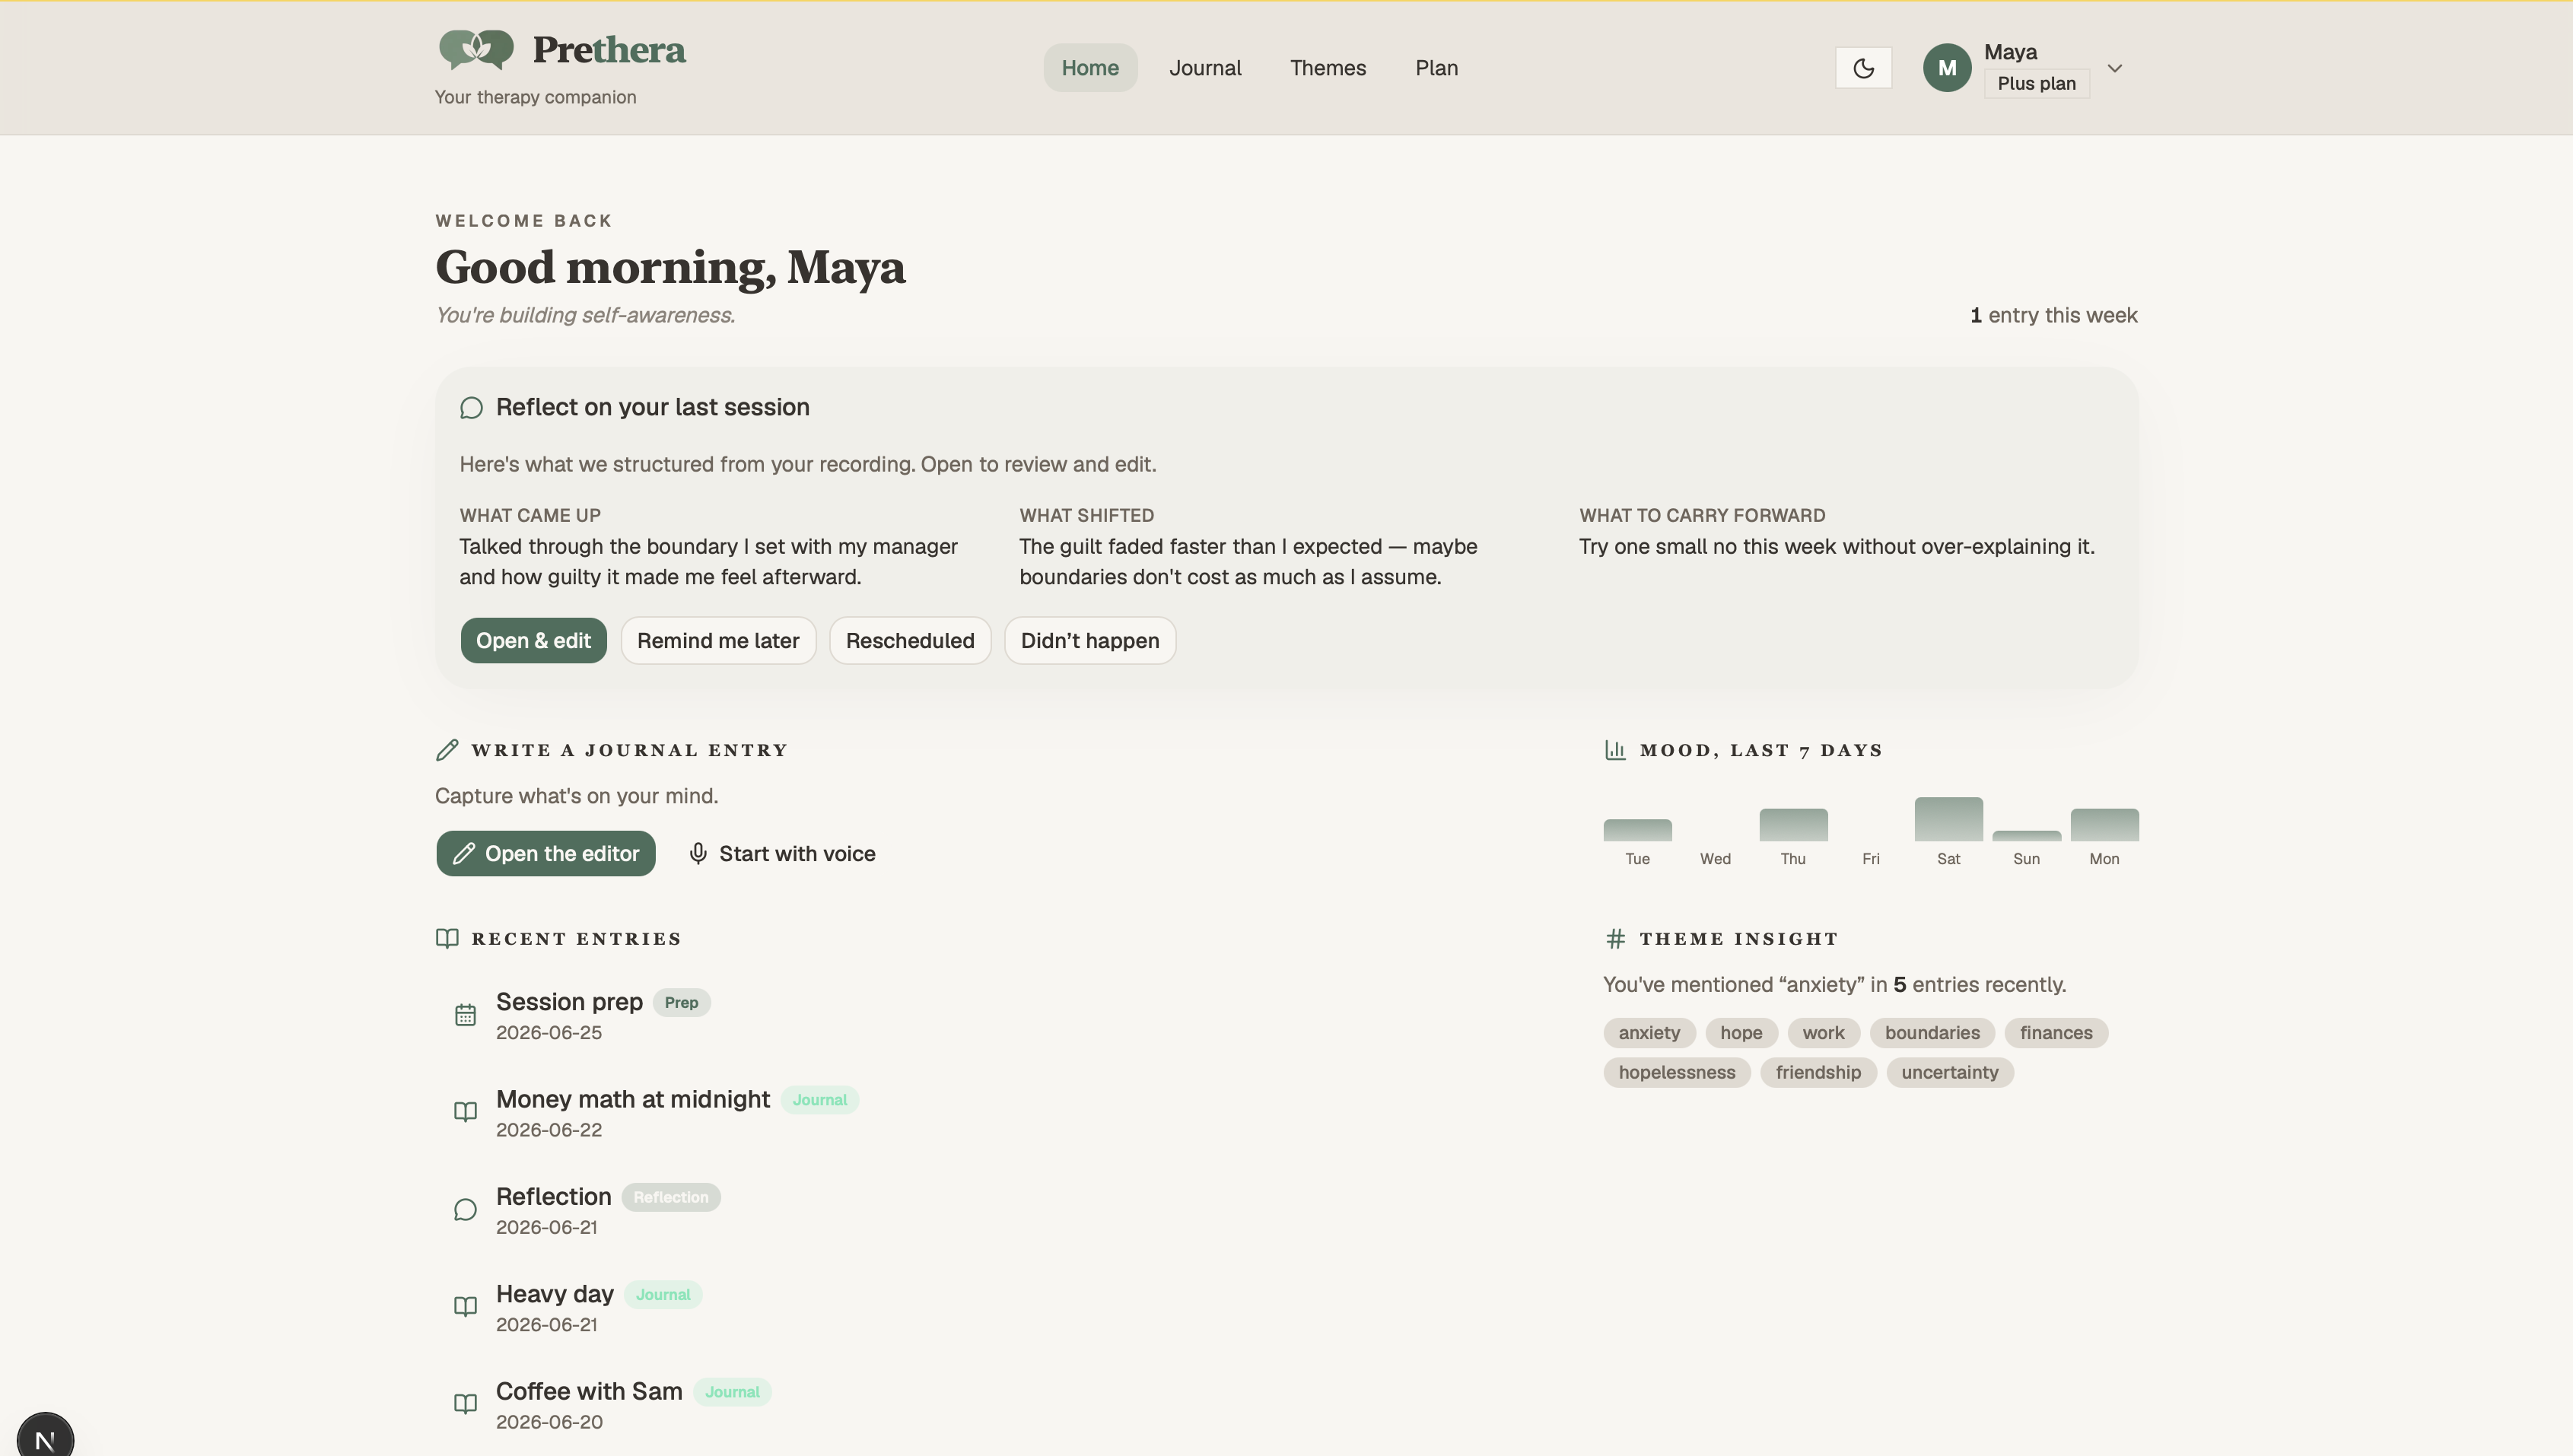Click the book icon beside Coffee with Sam
Viewport: 2573px width, 1456px height.
click(465, 1404)
